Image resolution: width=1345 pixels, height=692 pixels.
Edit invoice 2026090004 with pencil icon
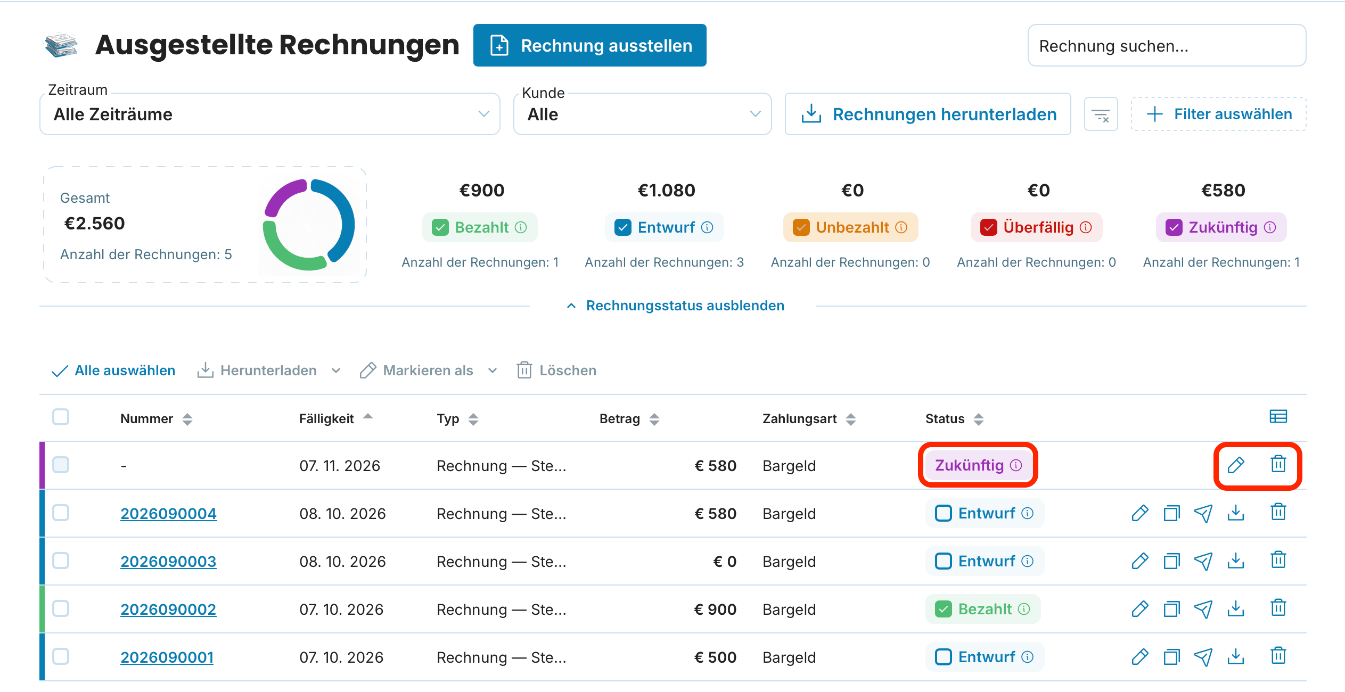click(x=1139, y=513)
